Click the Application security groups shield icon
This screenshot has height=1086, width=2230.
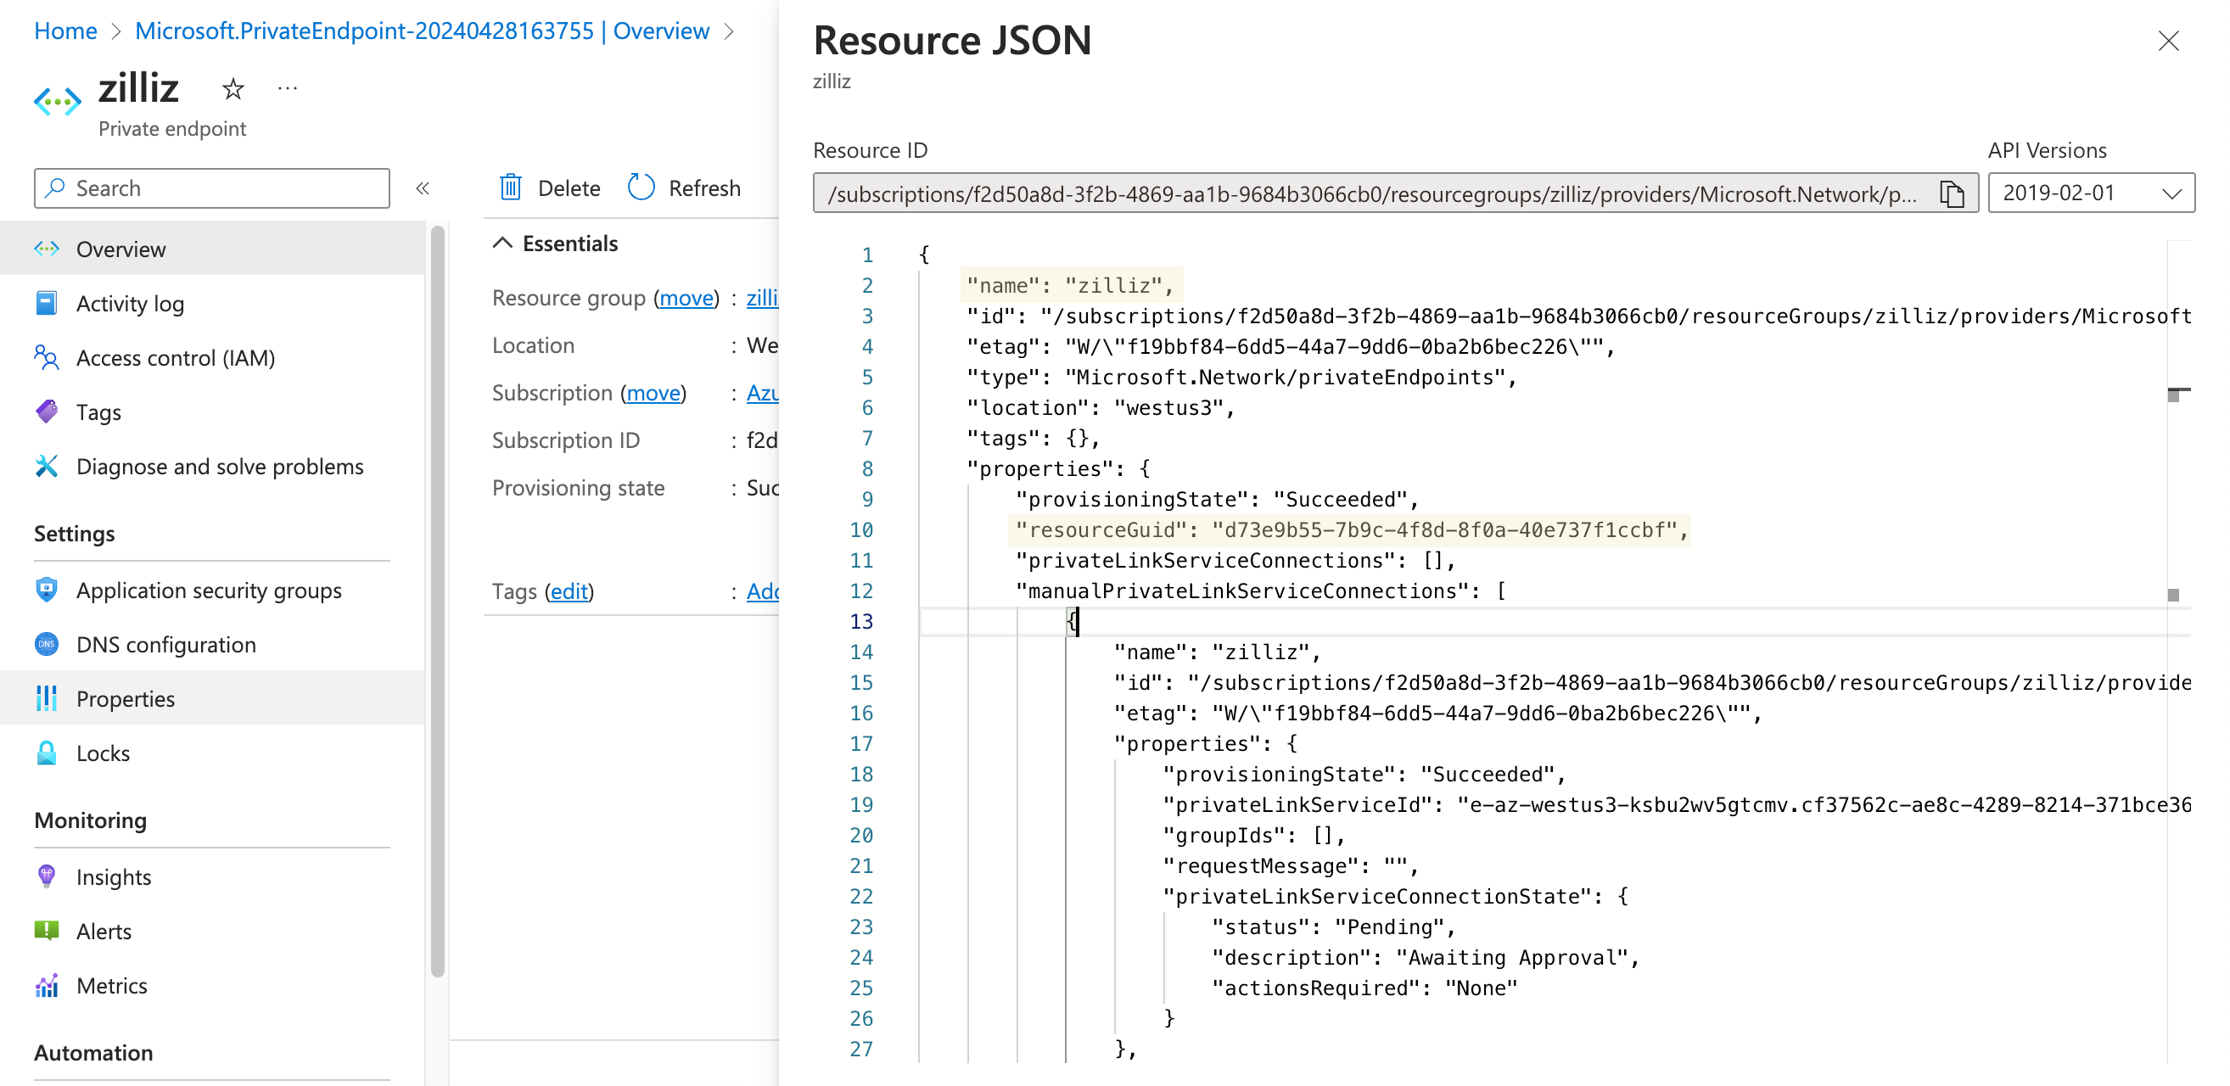(47, 591)
